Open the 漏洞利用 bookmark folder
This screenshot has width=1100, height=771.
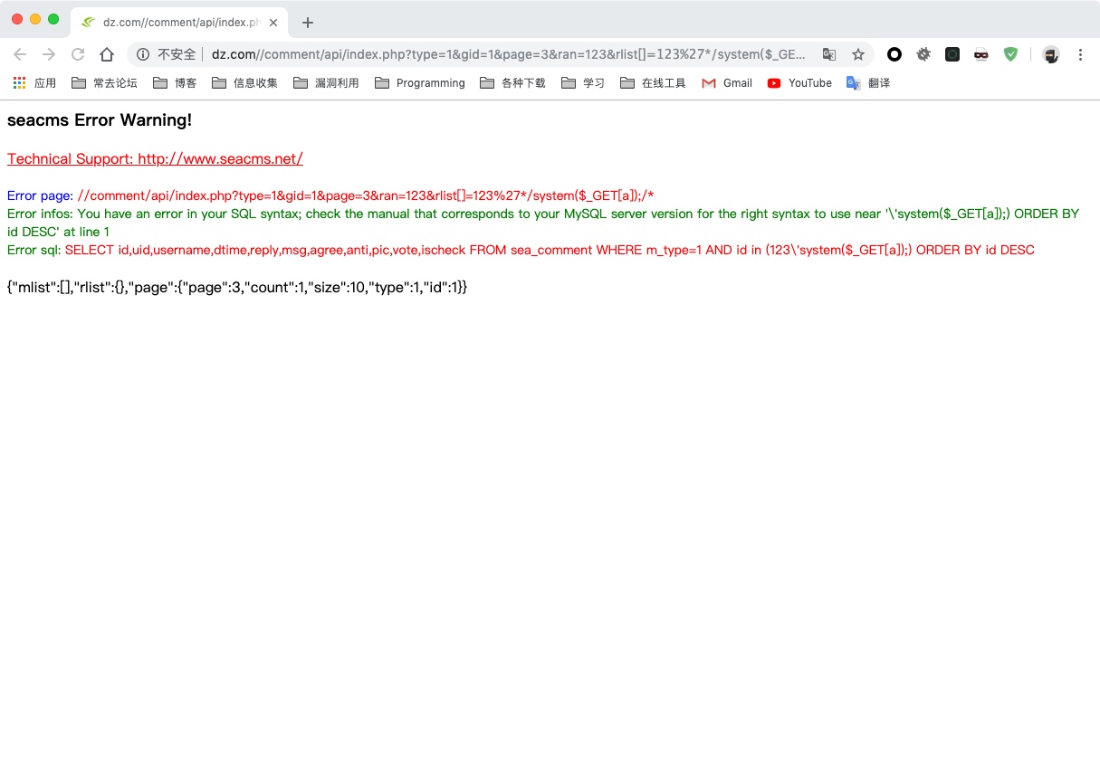pyautogui.click(x=326, y=82)
